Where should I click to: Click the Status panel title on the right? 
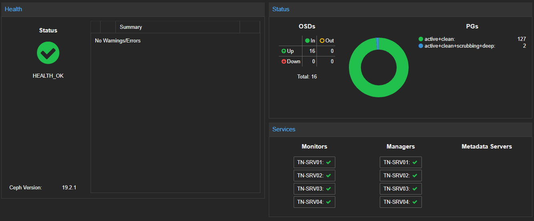click(281, 9)
